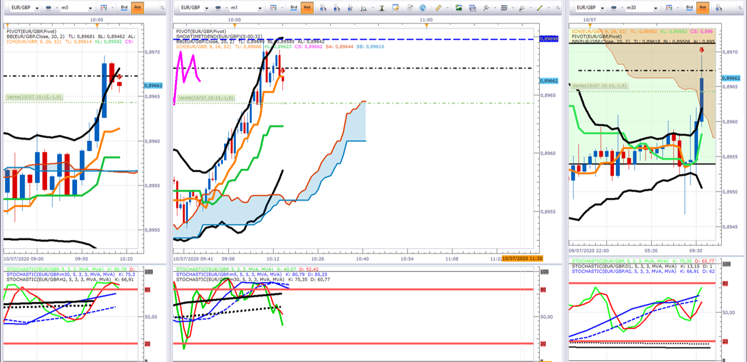This screenshot has width=747, height=362.
Task: Click the chart link icon in m30 toolbar
Action: click(613, 8)
